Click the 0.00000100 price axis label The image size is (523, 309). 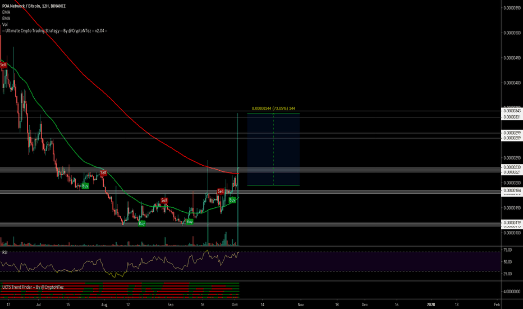tap(512, 233)
